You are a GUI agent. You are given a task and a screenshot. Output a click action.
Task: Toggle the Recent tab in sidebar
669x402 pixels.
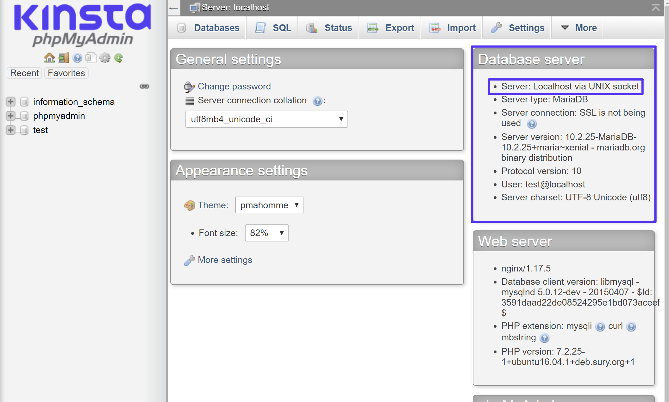click(25, 73)
